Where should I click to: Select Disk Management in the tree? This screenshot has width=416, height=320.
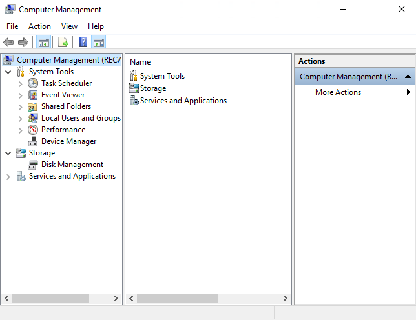72,165
